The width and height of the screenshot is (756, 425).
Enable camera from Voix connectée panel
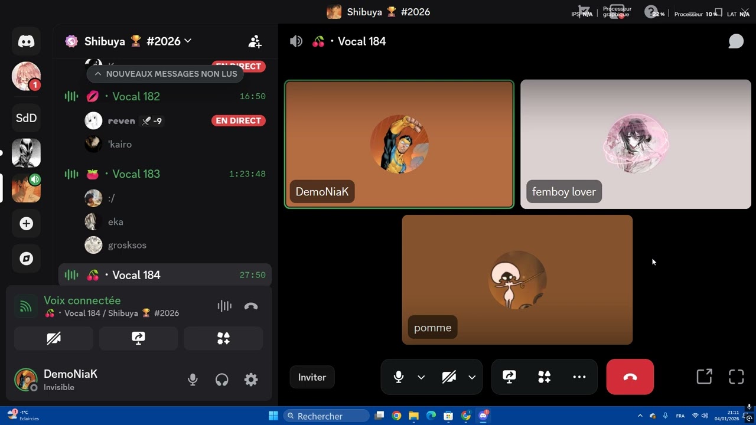tap(54, 338)
